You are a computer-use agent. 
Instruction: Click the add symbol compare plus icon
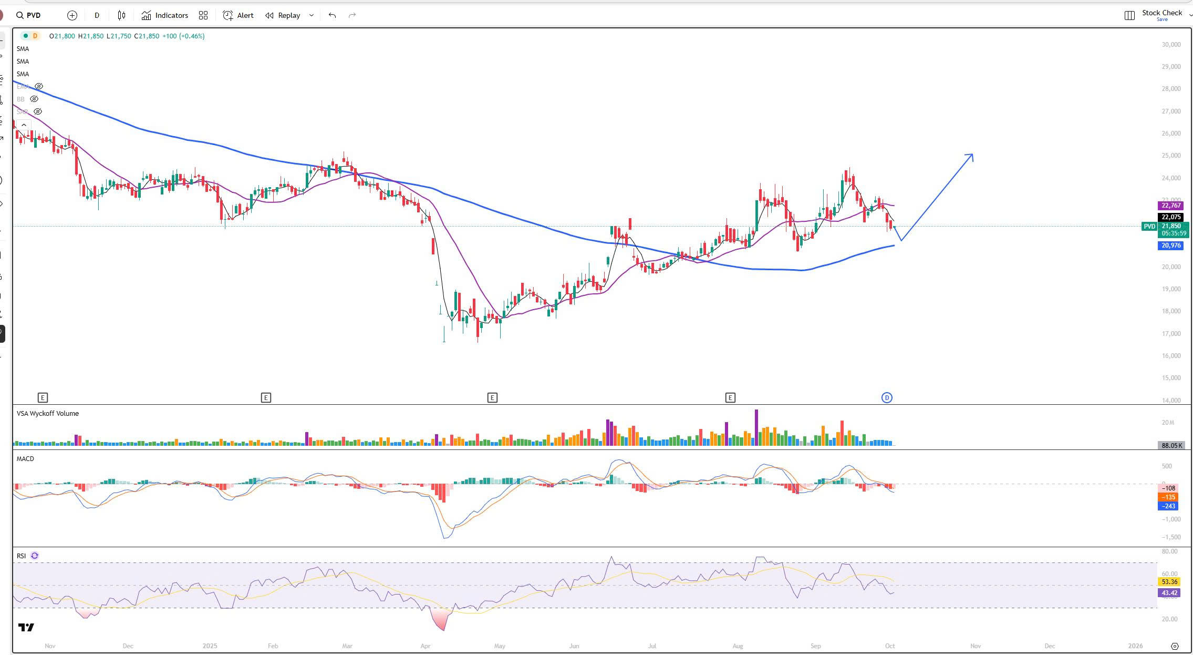[72, 16]
